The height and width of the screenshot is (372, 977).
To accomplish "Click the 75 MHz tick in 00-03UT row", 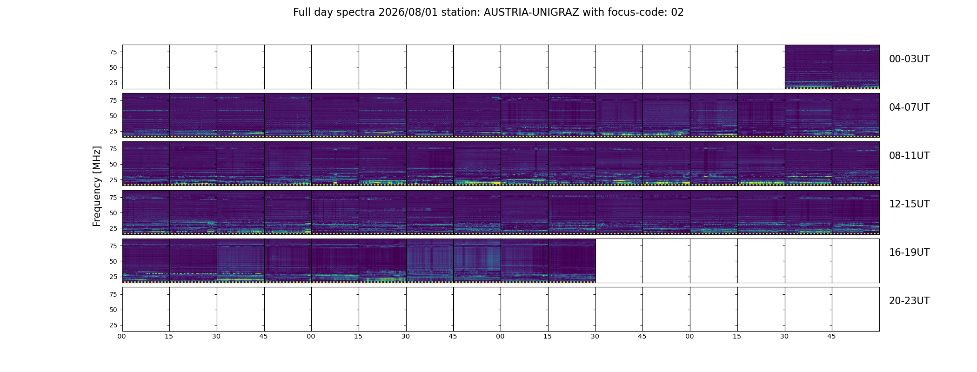I will tap(113, 52).
